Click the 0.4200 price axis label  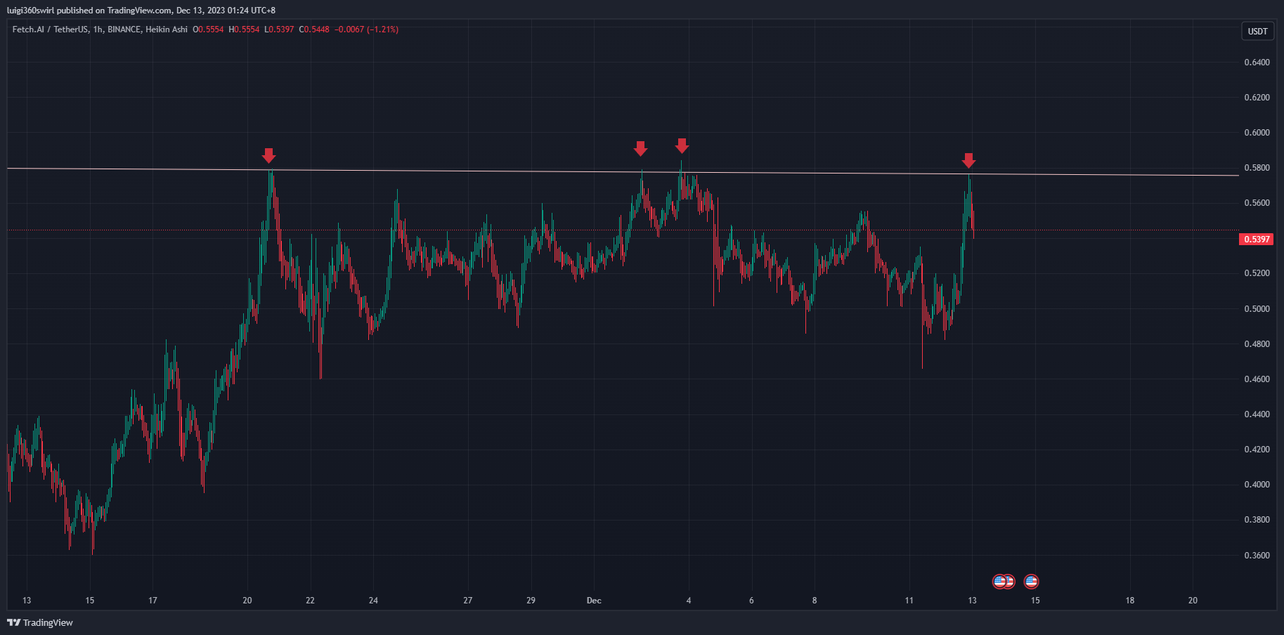point(1257,450)
